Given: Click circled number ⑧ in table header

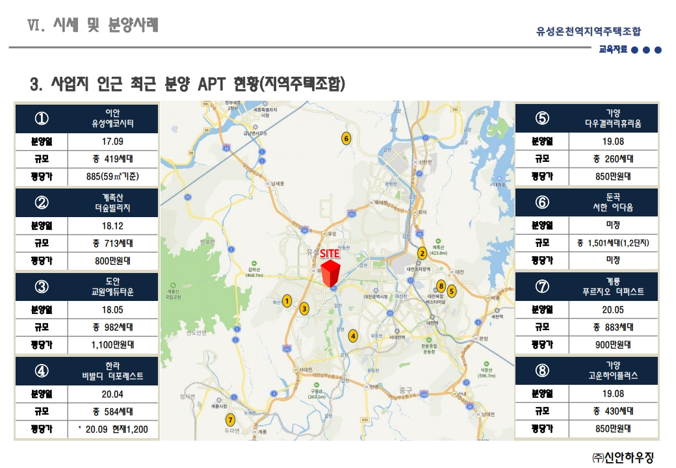Looking at the screenshot, I should 542,370.
